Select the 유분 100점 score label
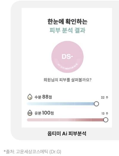The height and width of the screenshot is (156, 119). pos(44,113)
